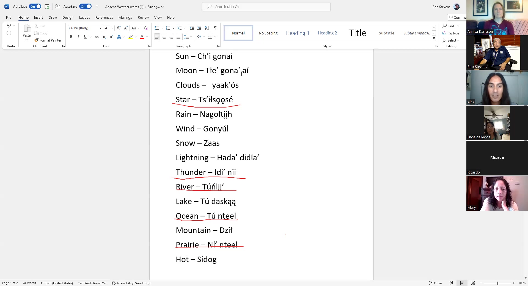Screen dimensions: 528x286
Task: Switch to the Review tab
Action: [143, 17]
